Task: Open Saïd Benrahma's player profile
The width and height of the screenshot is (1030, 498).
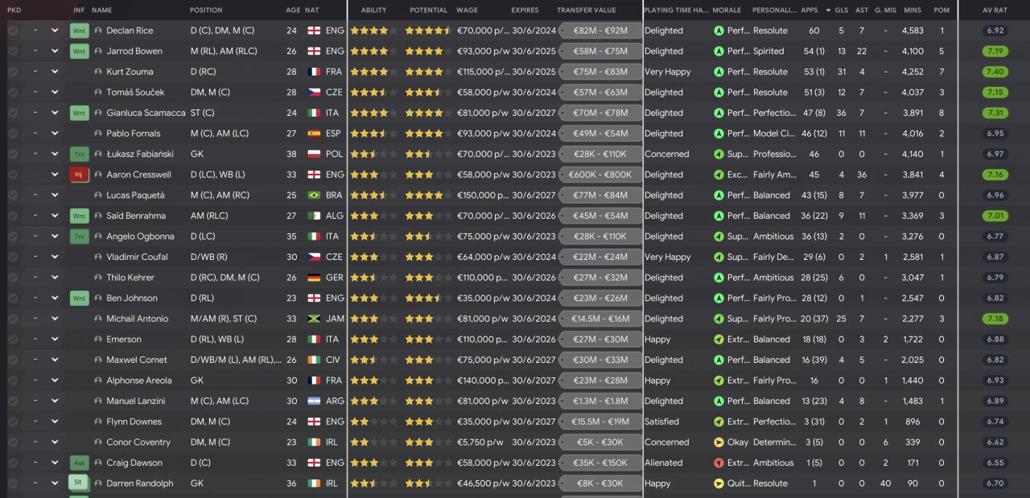Action: (138, 216)
